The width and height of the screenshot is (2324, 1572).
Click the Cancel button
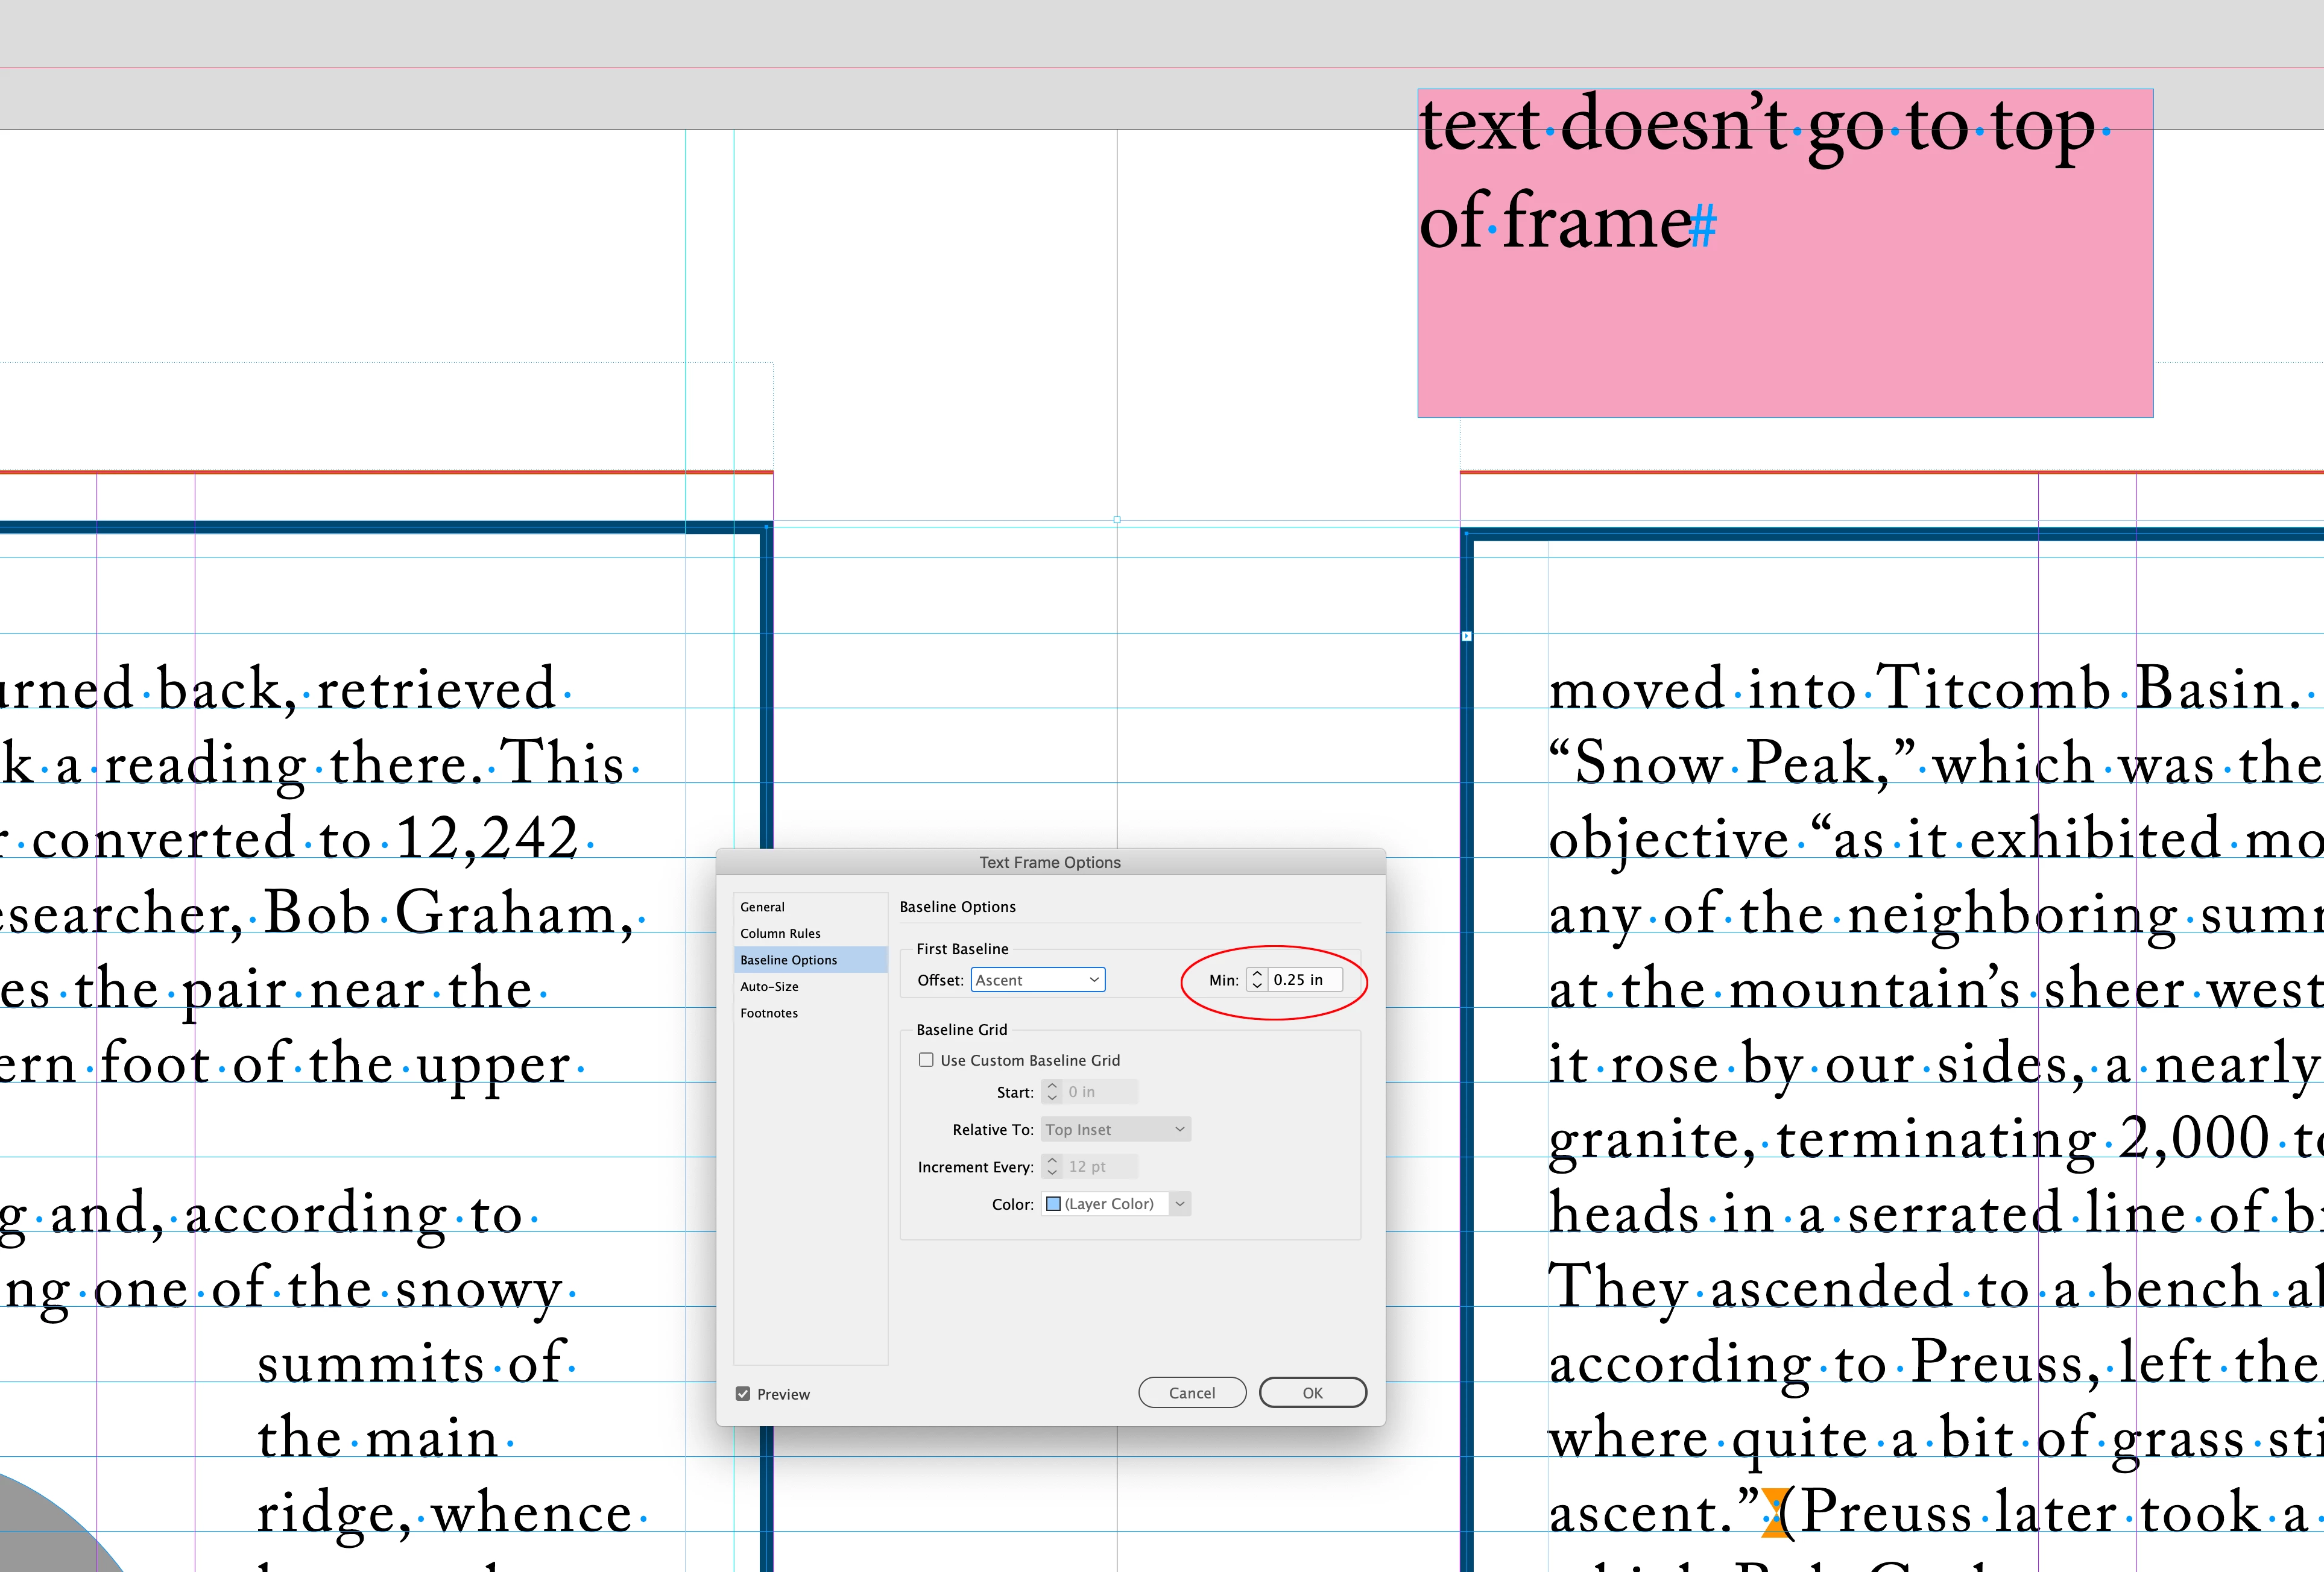tap(1192, 1393)
